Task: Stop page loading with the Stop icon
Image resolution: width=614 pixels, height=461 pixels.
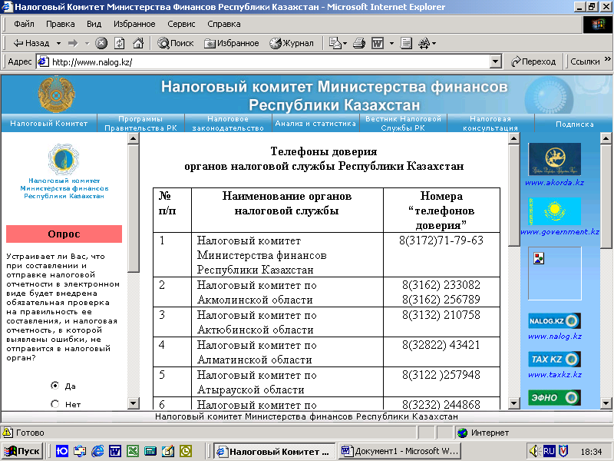Action: pos(101,43)
